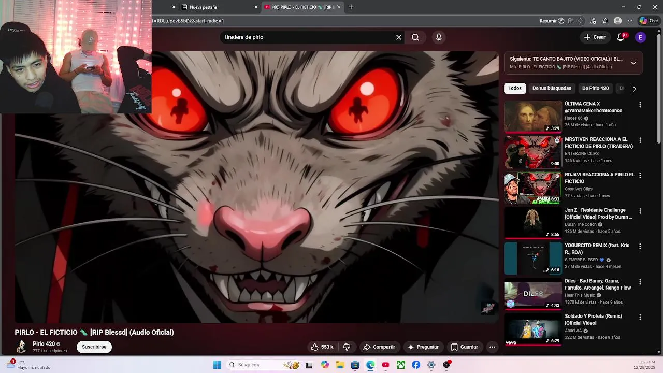The image size is (663, 373).
Task: Open options for Soldado Y Profeta video
Action: [640, 317]
